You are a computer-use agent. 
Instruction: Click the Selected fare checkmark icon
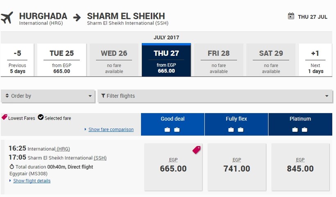(x=41, y=118)
